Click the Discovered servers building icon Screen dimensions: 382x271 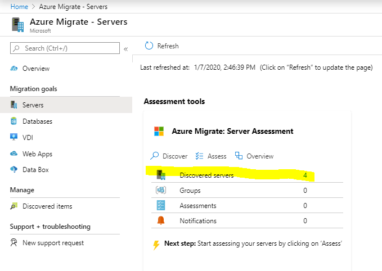point(161,175)
